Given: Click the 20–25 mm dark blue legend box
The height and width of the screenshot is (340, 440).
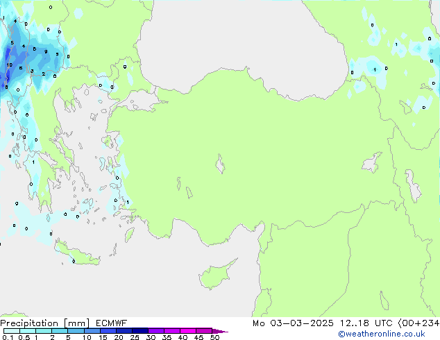Looking at the screenshot, I should [x=124, y=331].
